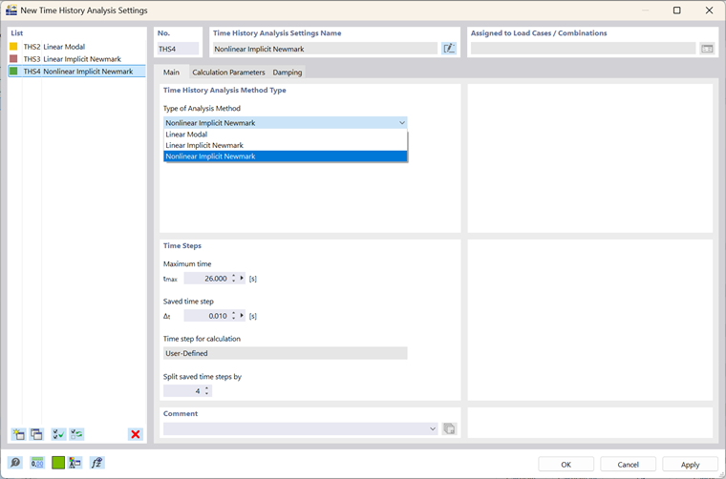This screenshot has height=479, width=726.
Task: Open the Maximum time arrow menu
Action: pos(242,279)
